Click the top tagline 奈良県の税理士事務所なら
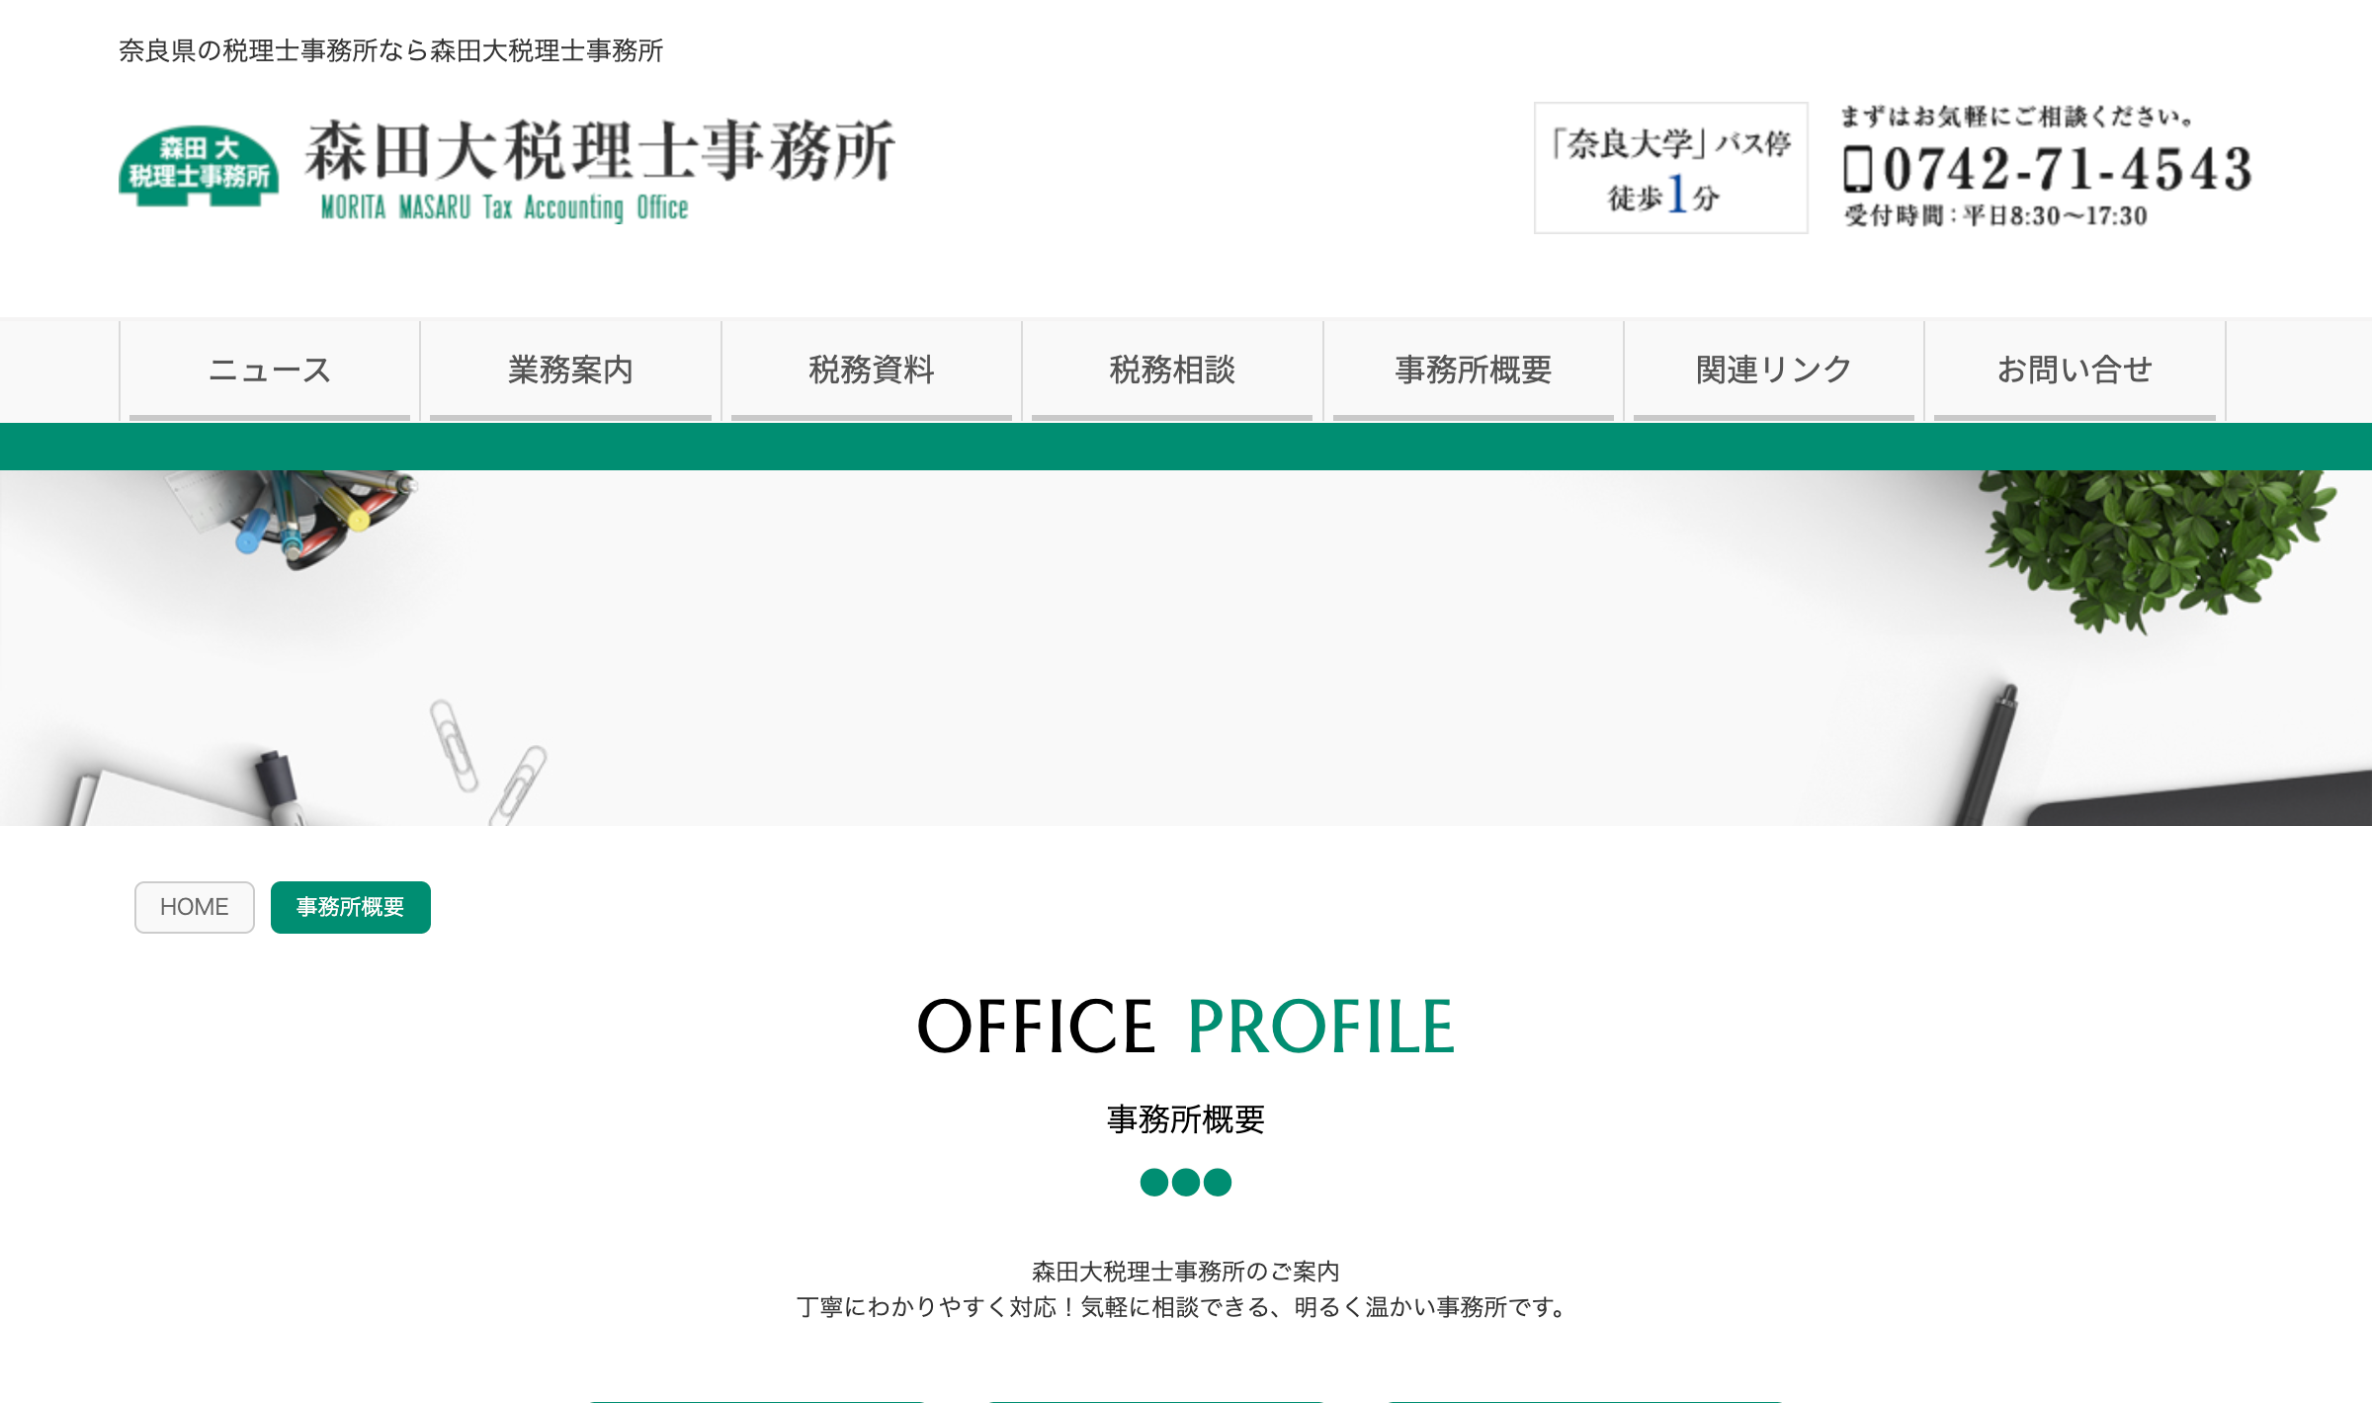The image size is (2372, 1403). [390, 50]
